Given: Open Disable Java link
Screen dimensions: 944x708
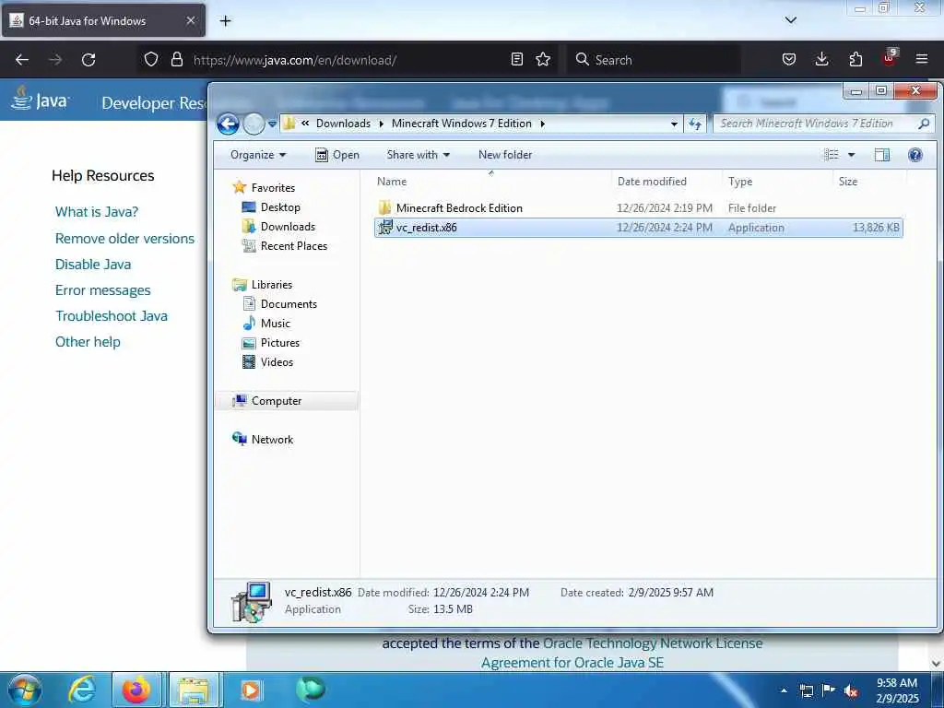Looking at the screenshot, I should click(x=93, y=265).
